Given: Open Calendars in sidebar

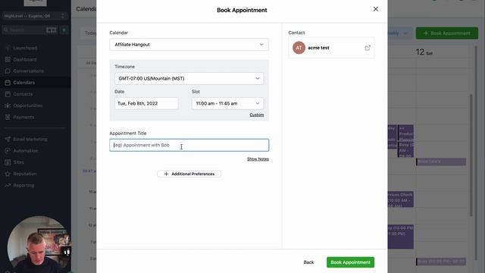Looking at the screenshot, I should pyautogui.click(x=23, y=83).
